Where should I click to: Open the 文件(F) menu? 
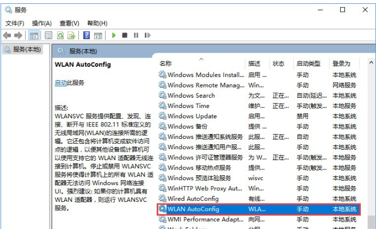click(x=15, y=23)
